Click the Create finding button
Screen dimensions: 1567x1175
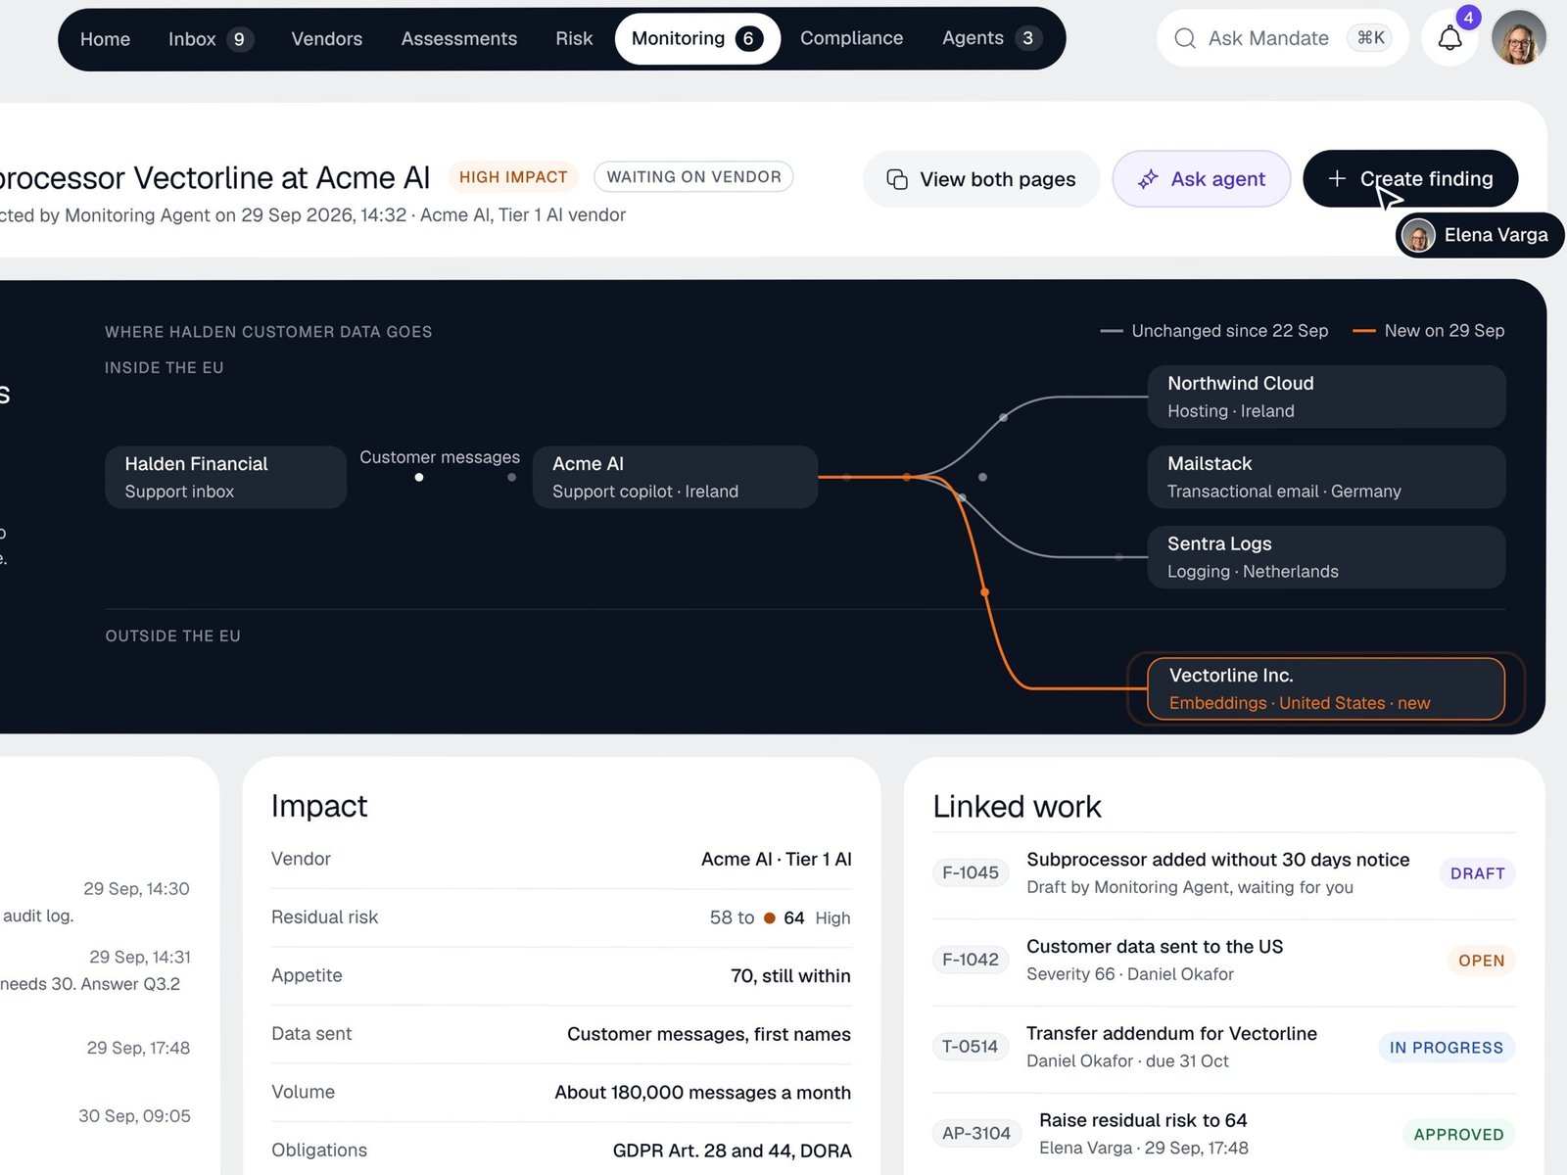(1410, 178)
